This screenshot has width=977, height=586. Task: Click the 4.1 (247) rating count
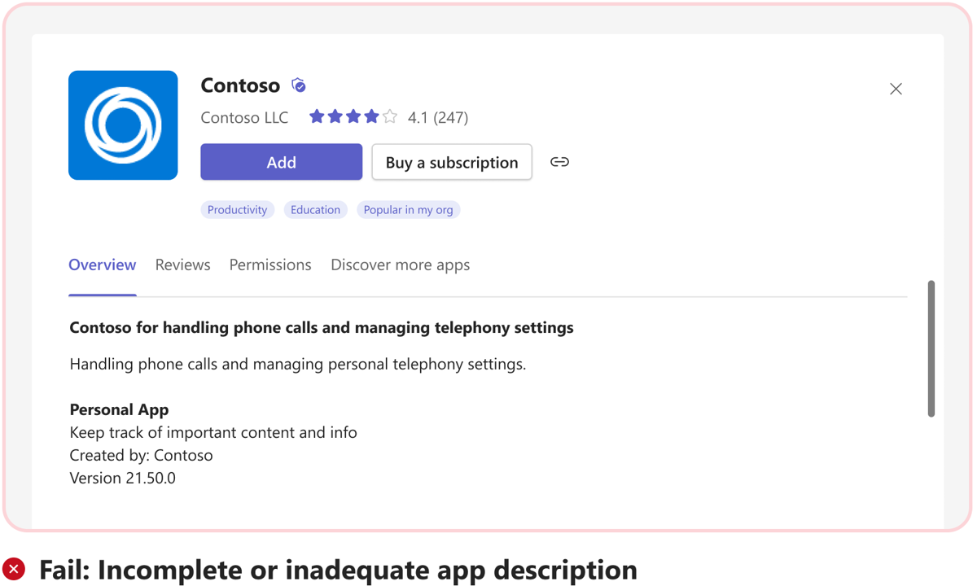(438, 117)
